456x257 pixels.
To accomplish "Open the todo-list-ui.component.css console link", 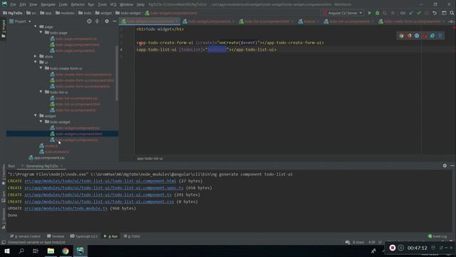I will (99, 201).
